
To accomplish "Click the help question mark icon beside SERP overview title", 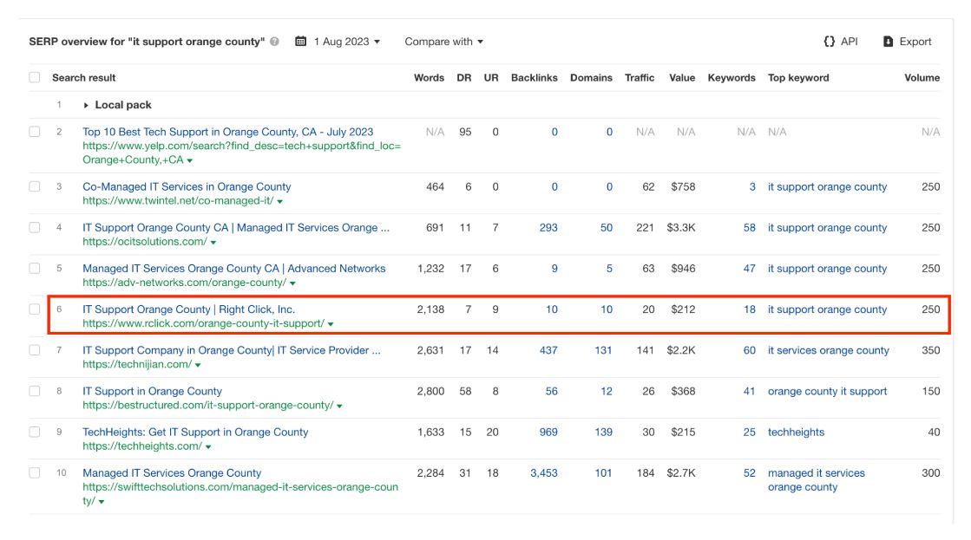I will [274, 42].
